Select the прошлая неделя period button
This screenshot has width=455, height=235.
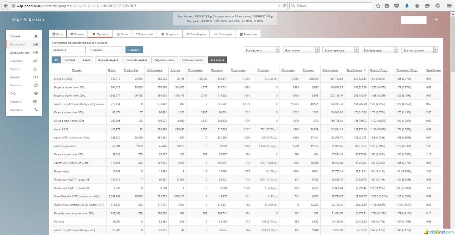point(136,60)
